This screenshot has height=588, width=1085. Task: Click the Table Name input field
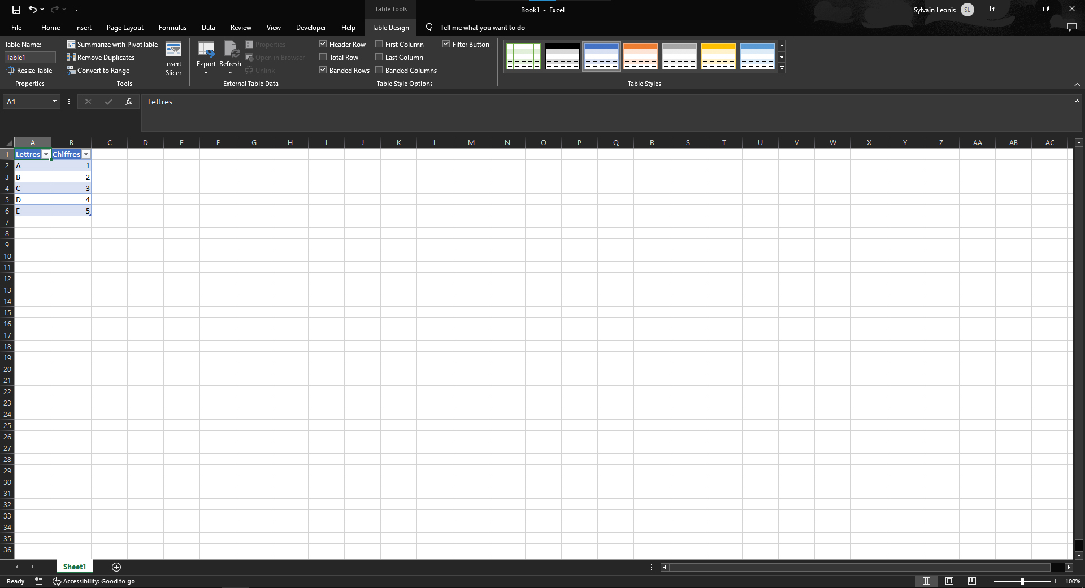(30, 57)
